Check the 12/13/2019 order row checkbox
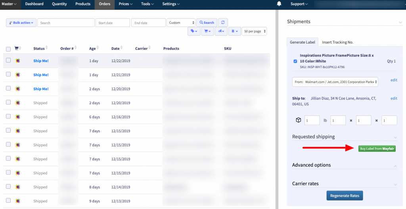 click(x=8, y=200)
